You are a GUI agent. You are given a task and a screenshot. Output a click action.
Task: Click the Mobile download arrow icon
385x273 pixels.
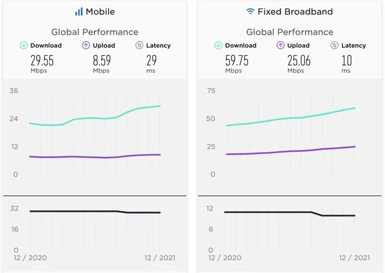pyautogui.click(x=24, y=45)
